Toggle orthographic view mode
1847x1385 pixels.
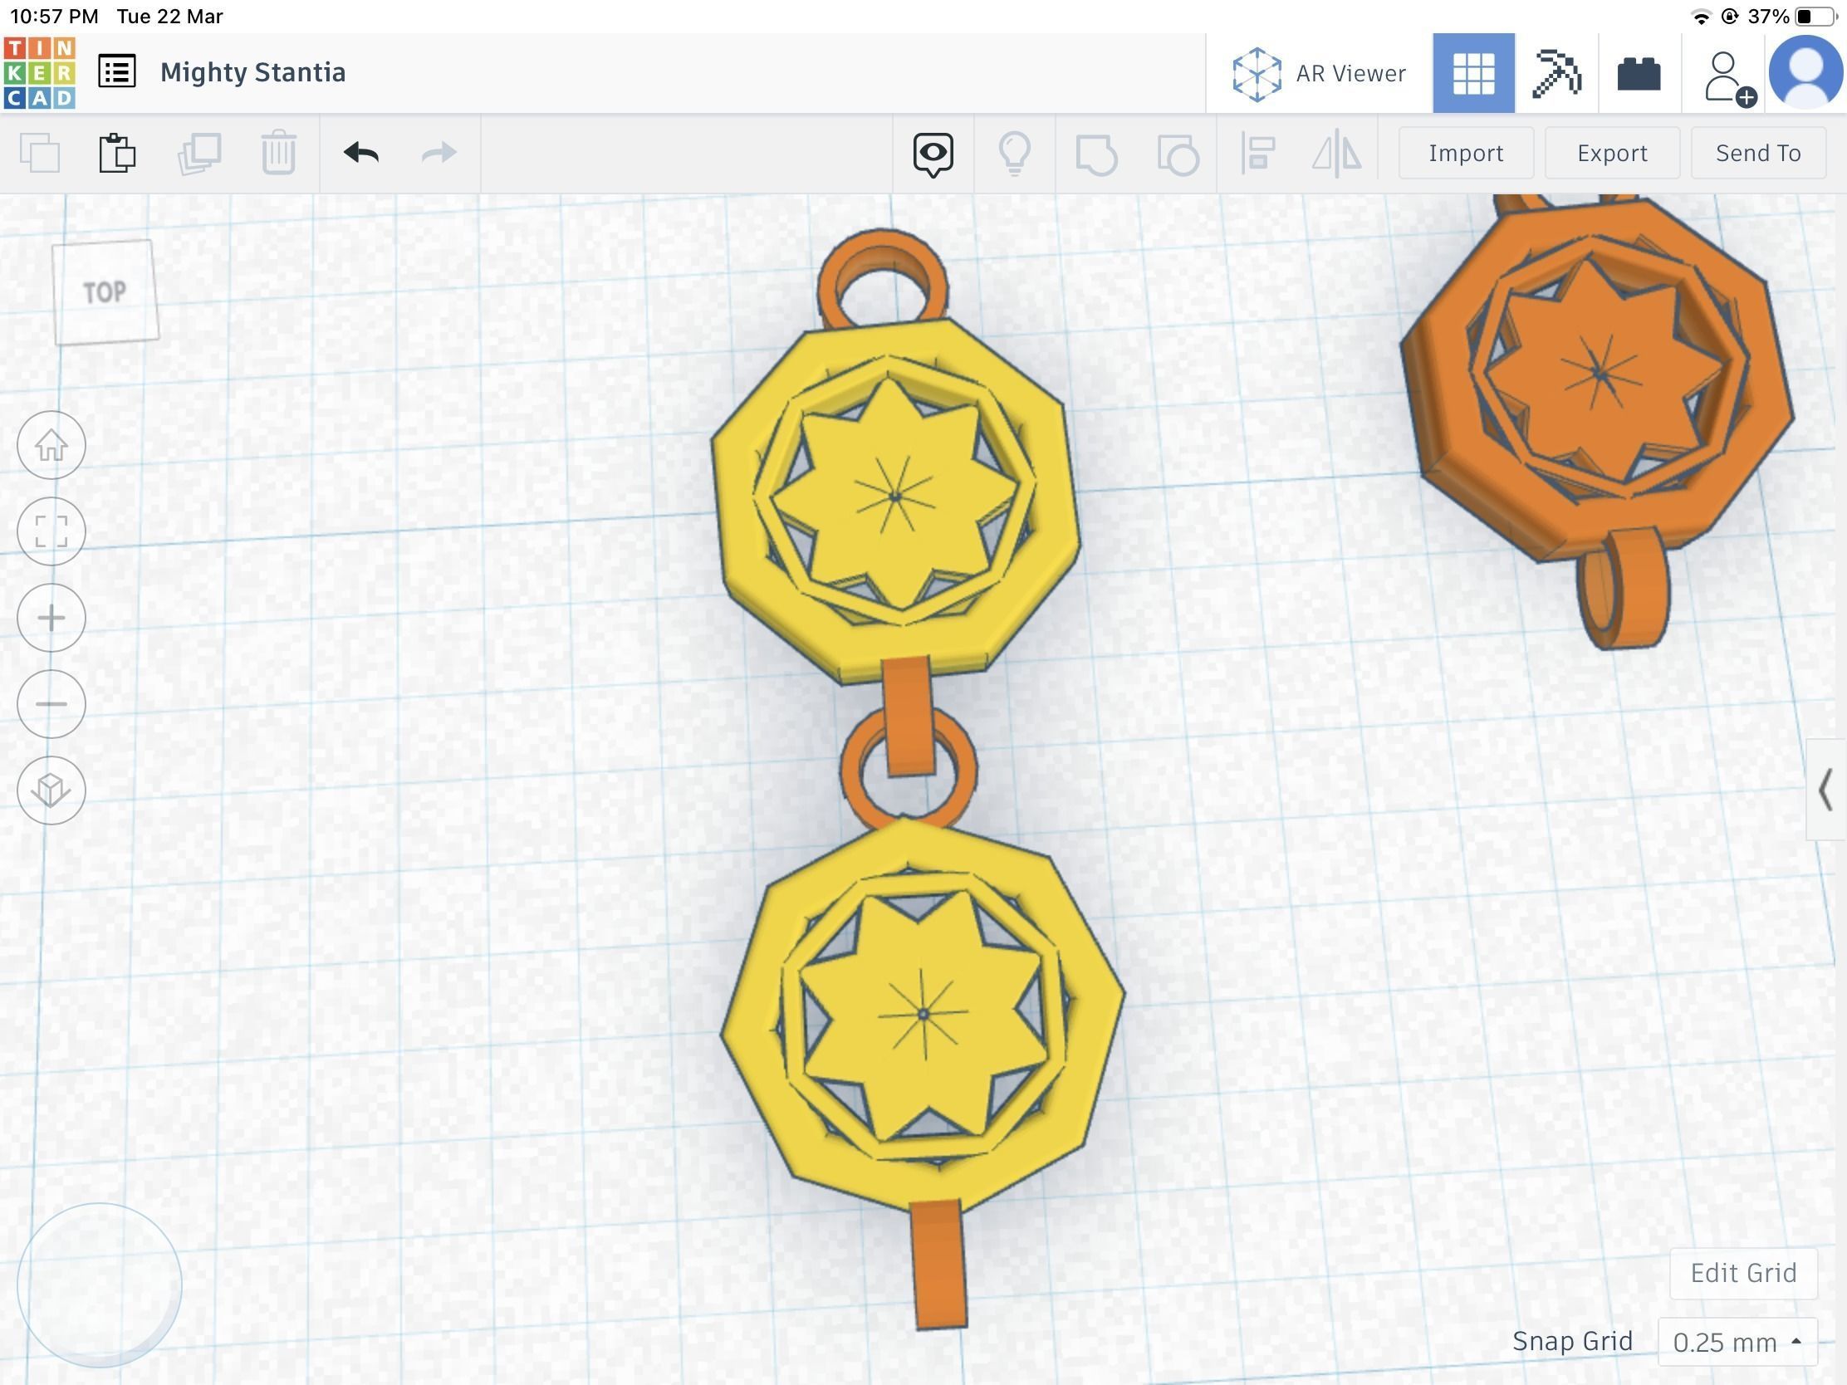[x=51, y=790]
